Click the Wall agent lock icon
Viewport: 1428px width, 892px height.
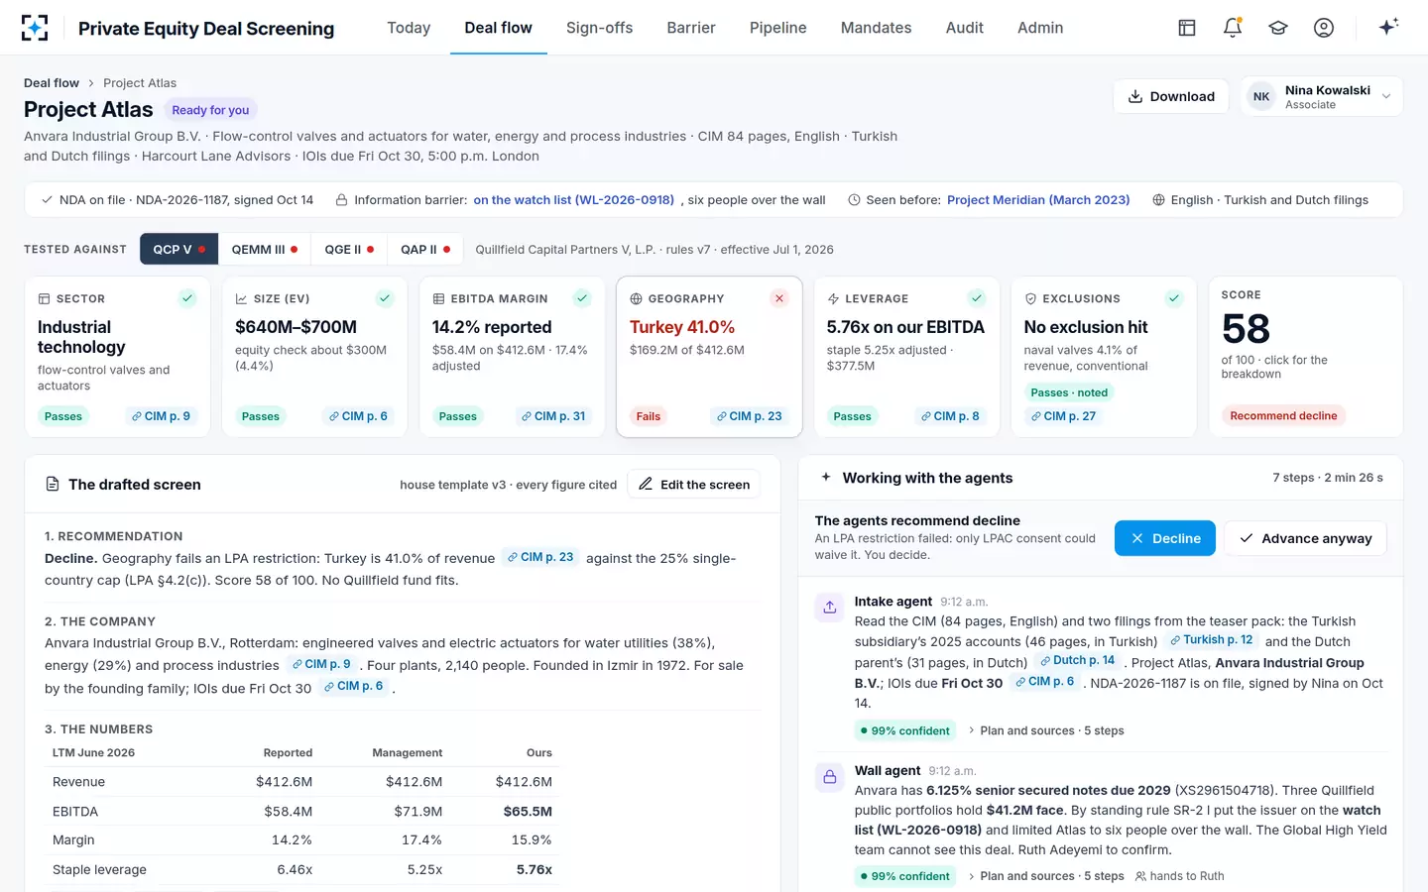point(830,777)
